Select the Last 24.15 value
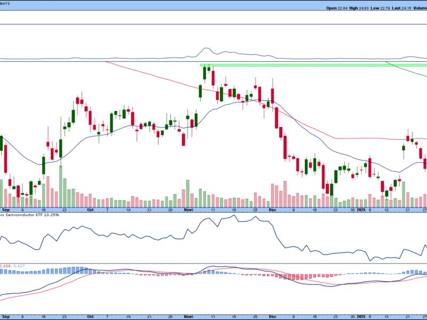The image size is (427, 320). pos(401,8)
